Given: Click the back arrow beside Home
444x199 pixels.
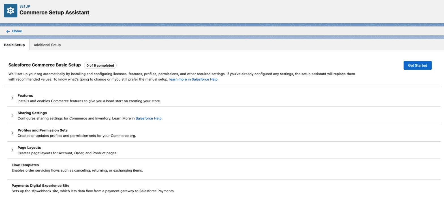Looking at the screenshot, I should pyautogui.click(x=8, y=31).
